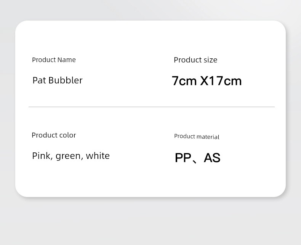Click the Product size label
Viewport: 301px width, 245px height.
click(195, 60)
